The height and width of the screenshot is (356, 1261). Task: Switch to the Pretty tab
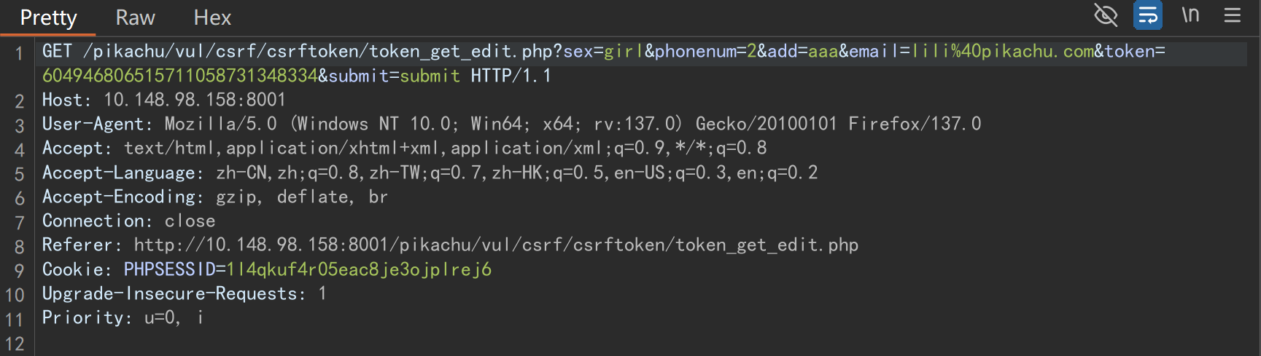point(48,17)
